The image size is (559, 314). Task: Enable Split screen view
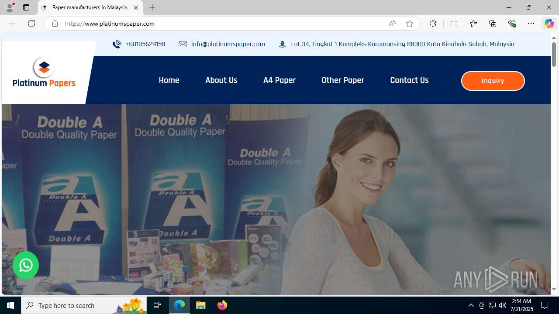tap(454, 24)
